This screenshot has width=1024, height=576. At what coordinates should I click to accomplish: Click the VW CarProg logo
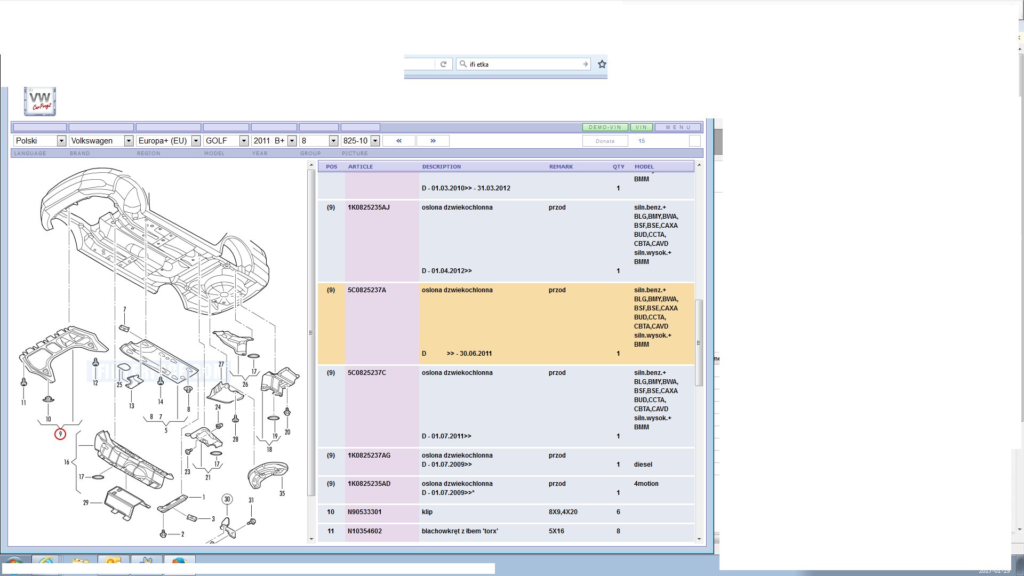pyautogui.click(x=40, y=101)
